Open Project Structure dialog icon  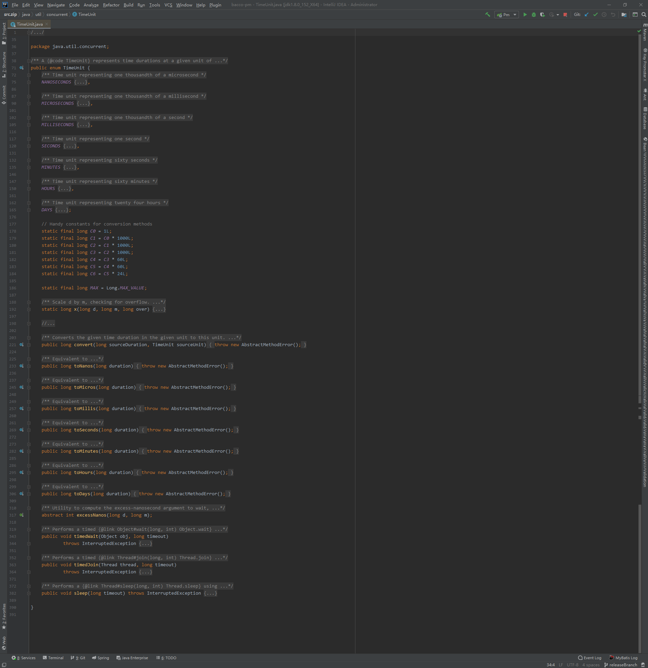pyautogui.click(x=624, y=15)
